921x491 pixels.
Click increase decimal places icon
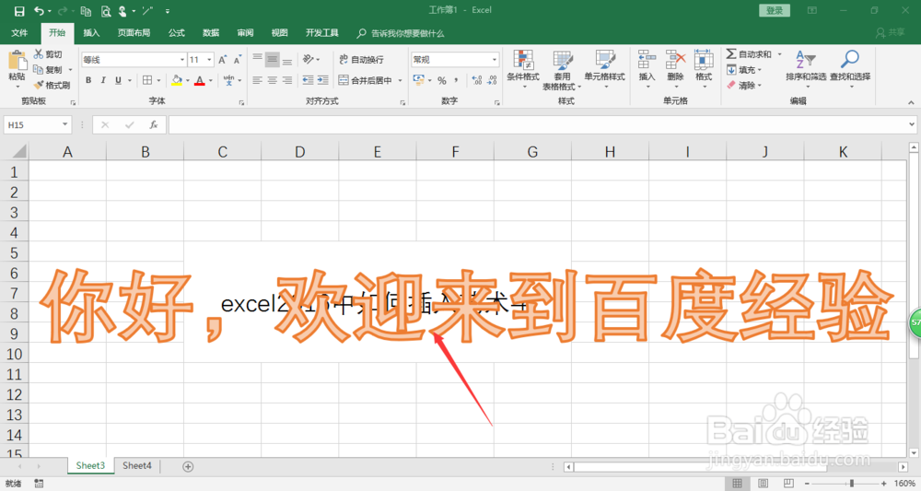point(477,80)
